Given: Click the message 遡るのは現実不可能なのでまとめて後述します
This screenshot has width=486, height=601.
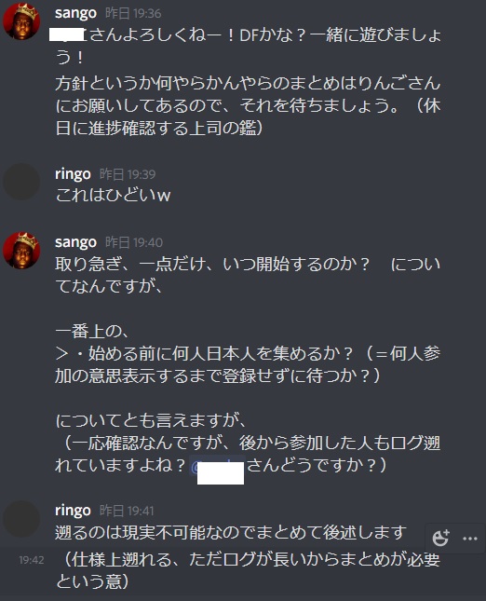Looking at the screenshot, I should pos(231,532).
